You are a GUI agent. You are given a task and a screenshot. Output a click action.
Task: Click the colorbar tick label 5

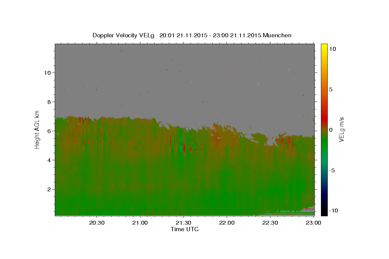point(331,89)
